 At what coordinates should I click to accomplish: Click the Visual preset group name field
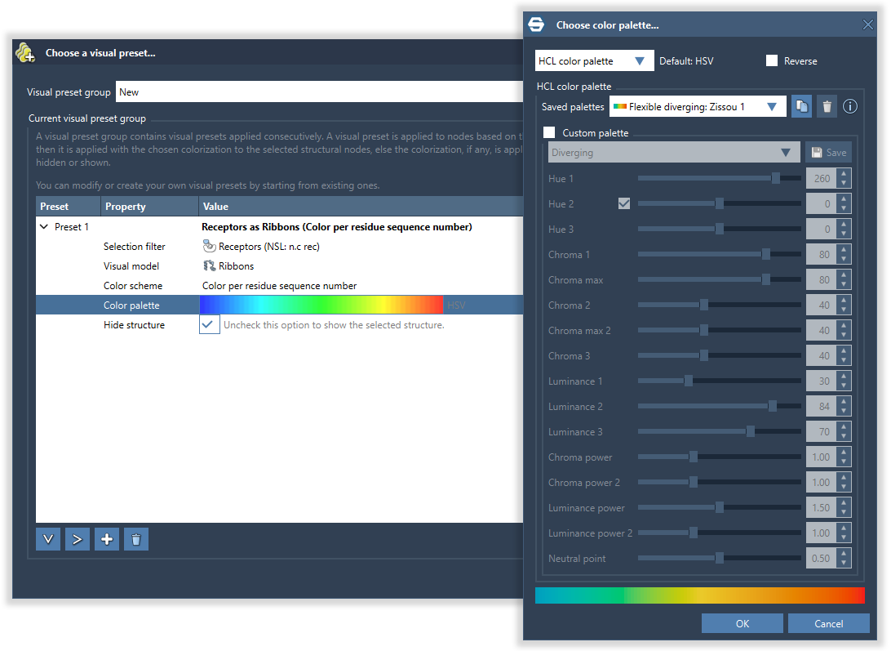coord(318,92)
